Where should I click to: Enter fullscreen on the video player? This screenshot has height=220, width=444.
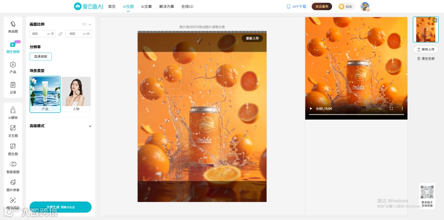(391, 109)
